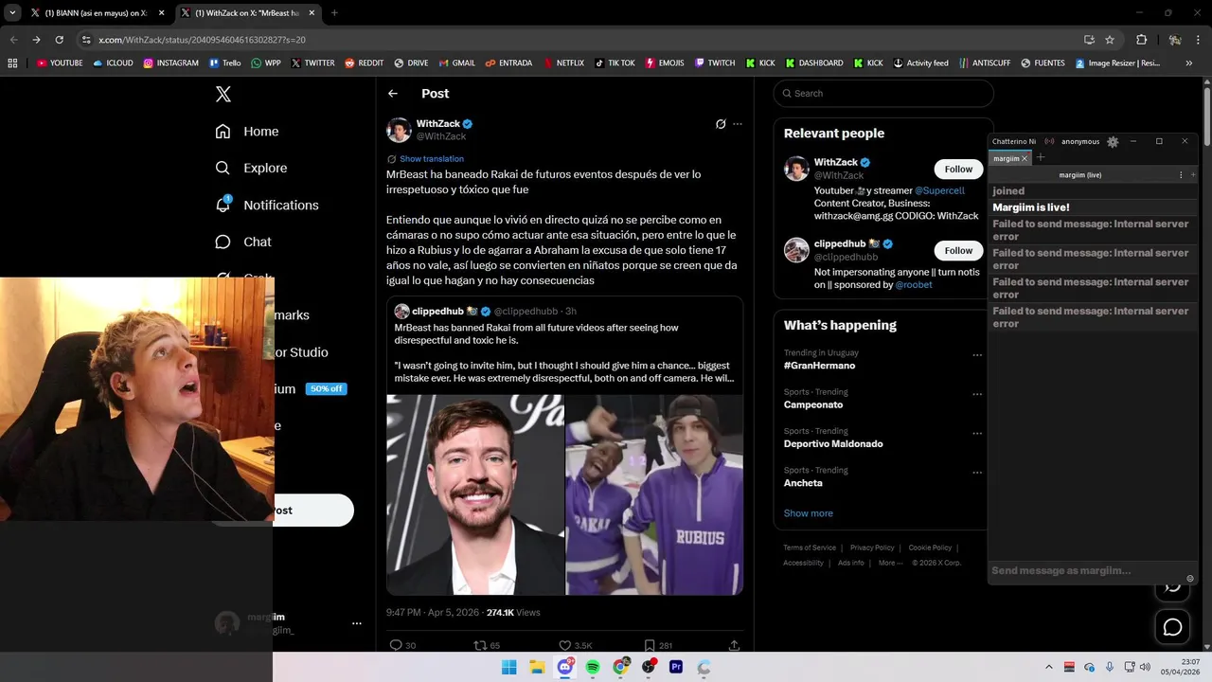Open Rakai and Rubius photo in quoted post
The image size is (1212, 682).
[654, 494]
